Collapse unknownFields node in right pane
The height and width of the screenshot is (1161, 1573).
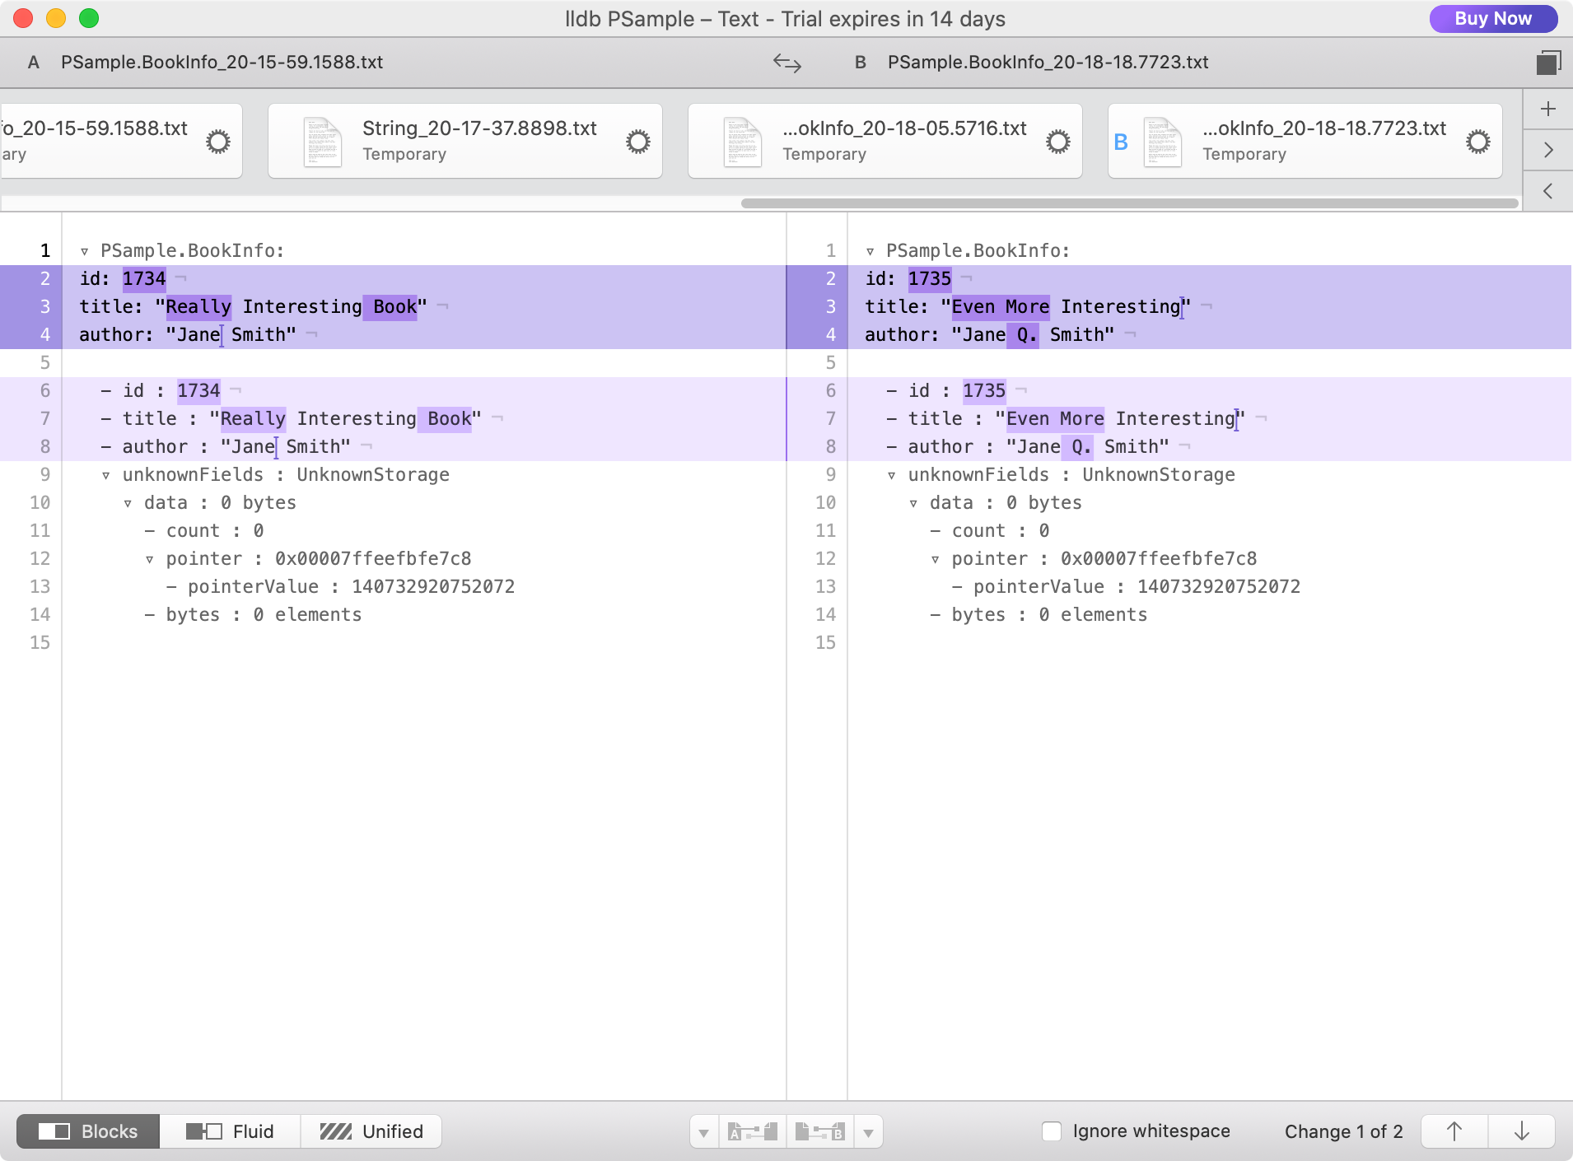tap(891, 475)
